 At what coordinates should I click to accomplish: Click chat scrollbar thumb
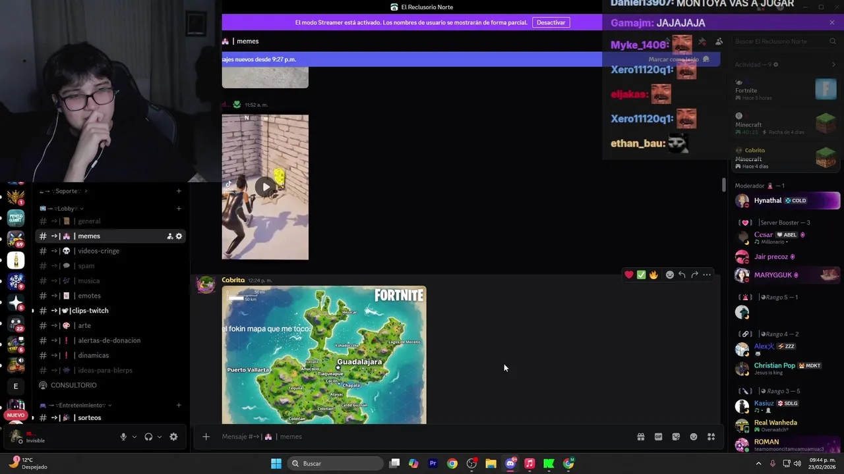coord(724,185)
